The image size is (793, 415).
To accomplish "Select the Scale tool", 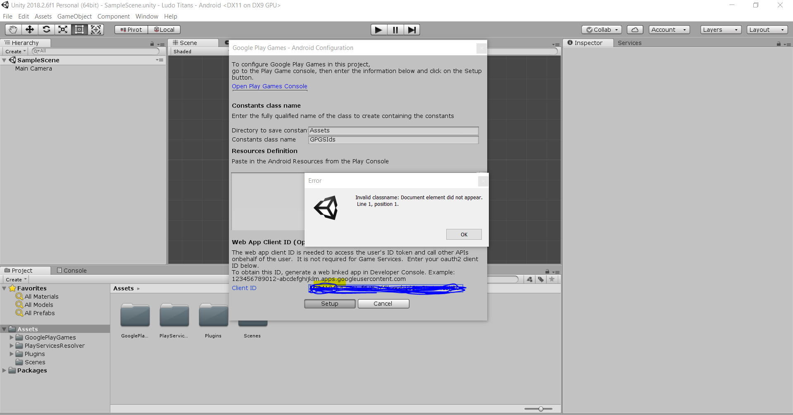I will click(x=63, y=29).
